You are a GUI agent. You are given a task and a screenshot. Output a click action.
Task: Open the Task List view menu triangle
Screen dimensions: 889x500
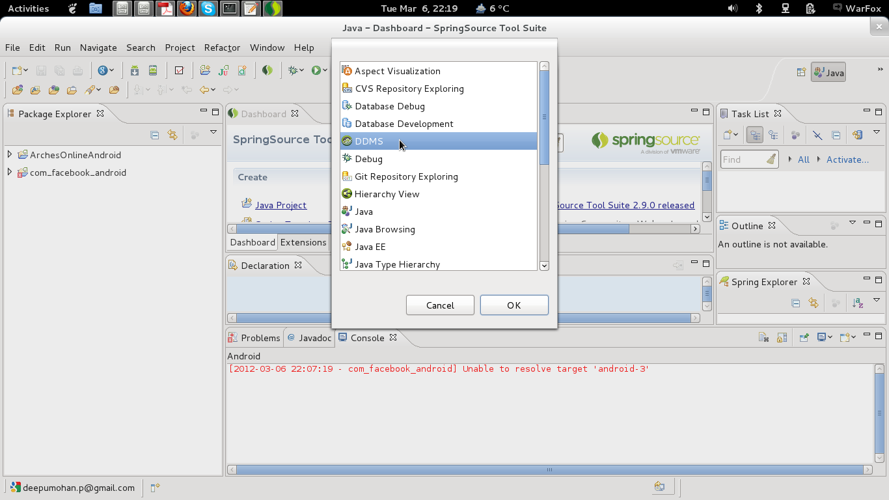pyautogui.click(x=876, y=132)
